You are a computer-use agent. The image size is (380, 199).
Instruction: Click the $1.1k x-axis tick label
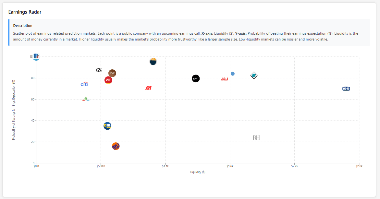pyautogui.click(x=165, y=166)
